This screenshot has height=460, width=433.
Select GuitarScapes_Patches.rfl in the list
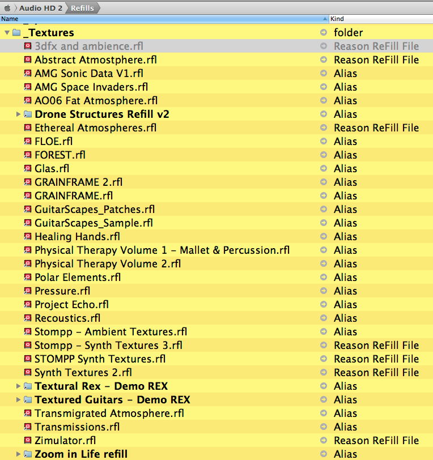95,209
